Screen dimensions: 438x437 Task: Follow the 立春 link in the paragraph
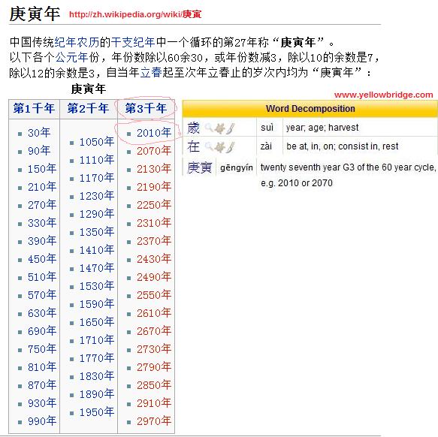click(x=151, y=73)
